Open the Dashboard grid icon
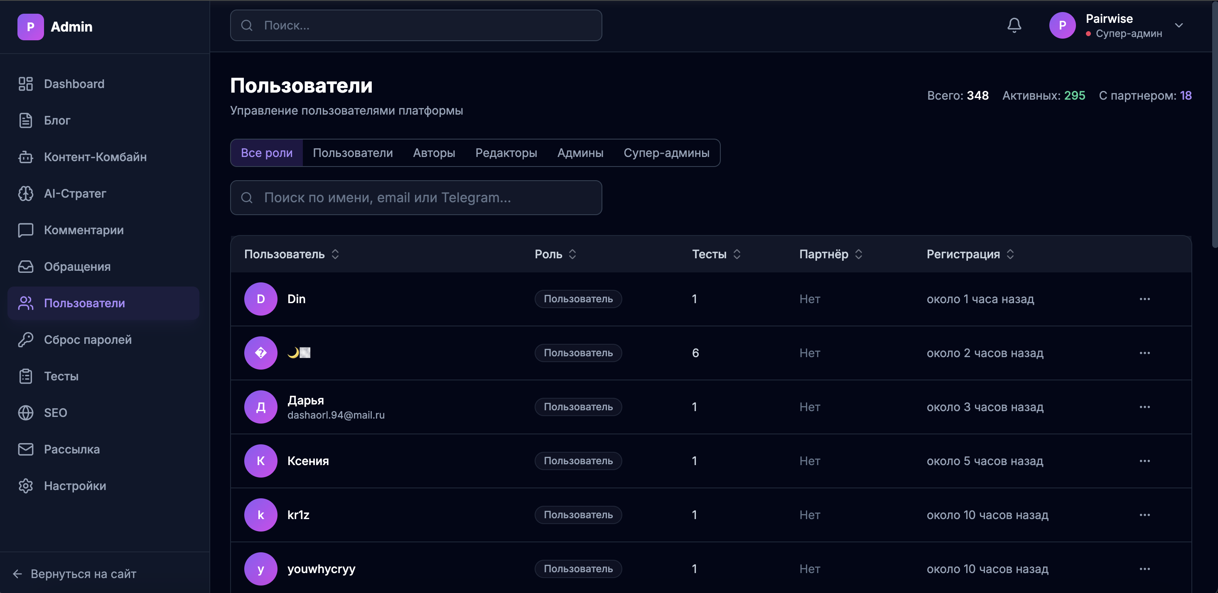 coord(25,83)
